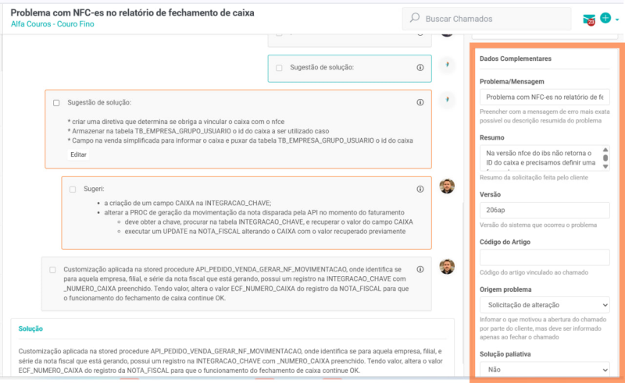
Task: Click info icon on teal Sugestão de solução card
Action: [420, 68]
